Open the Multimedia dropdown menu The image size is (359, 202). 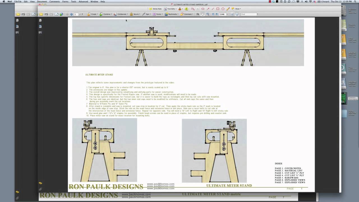[x=171, y=14]
